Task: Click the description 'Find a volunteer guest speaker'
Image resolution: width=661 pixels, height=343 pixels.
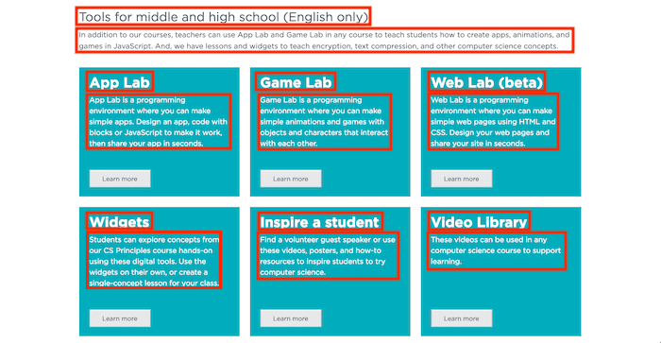Action: point(328,256)
